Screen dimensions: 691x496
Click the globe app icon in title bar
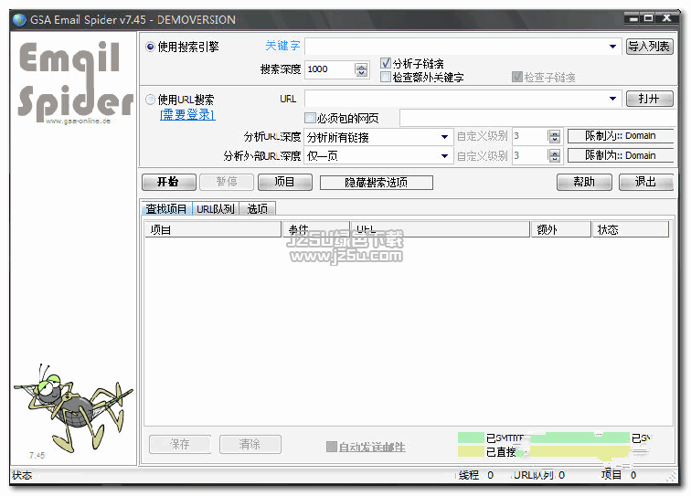point(19,19)
